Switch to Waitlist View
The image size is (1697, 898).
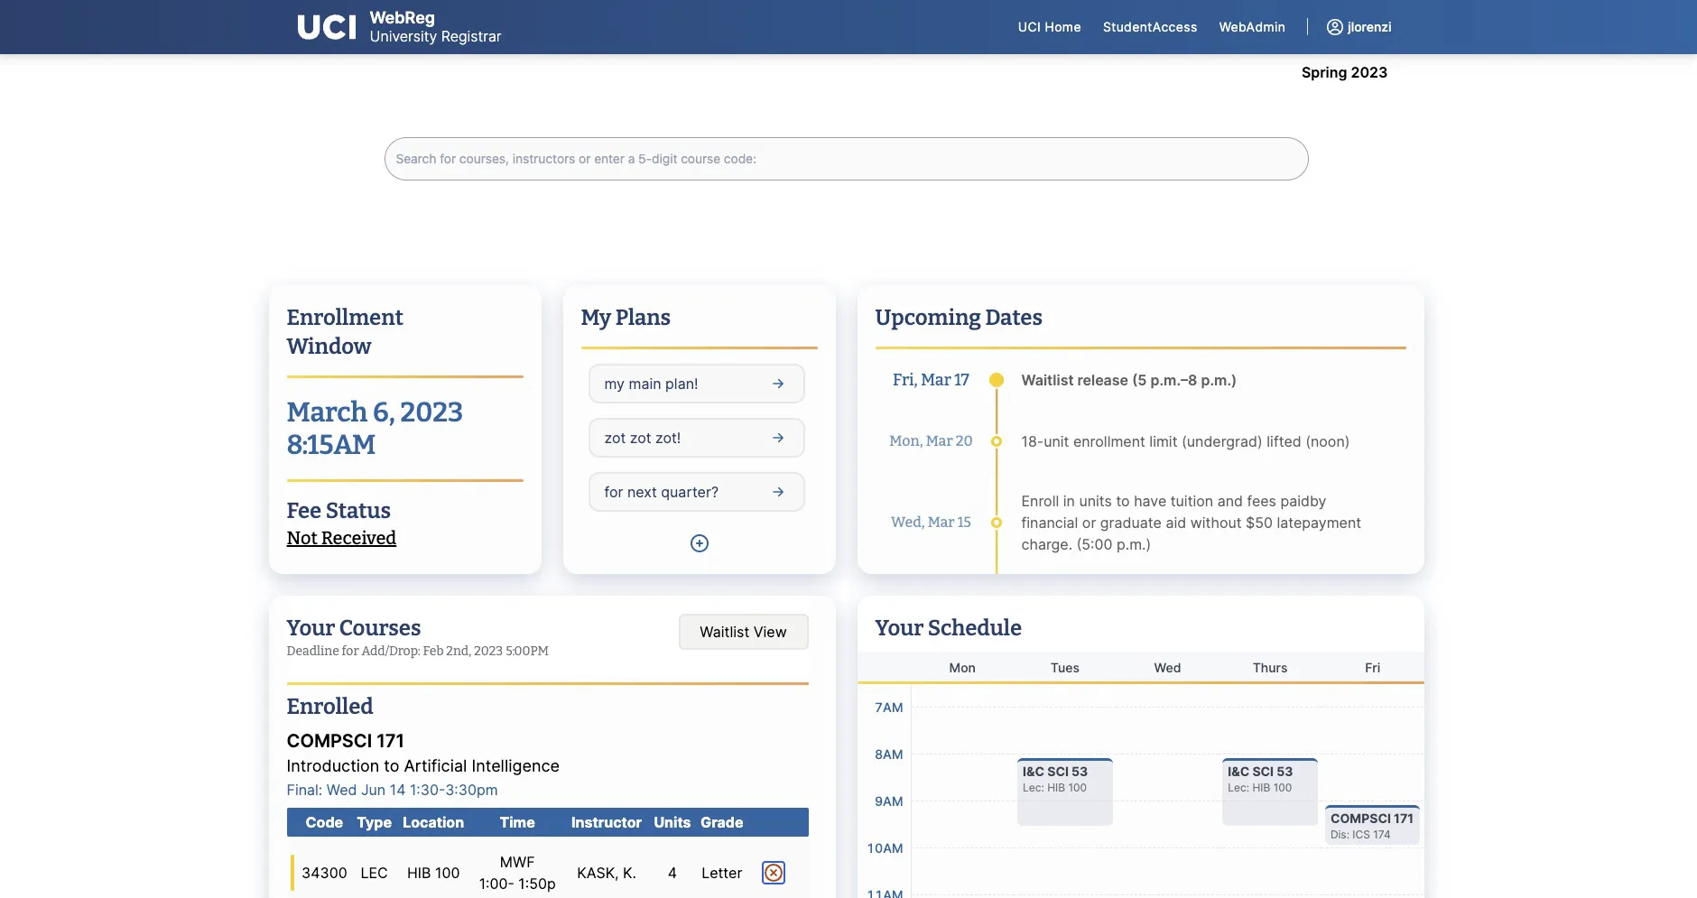point(743,632)
